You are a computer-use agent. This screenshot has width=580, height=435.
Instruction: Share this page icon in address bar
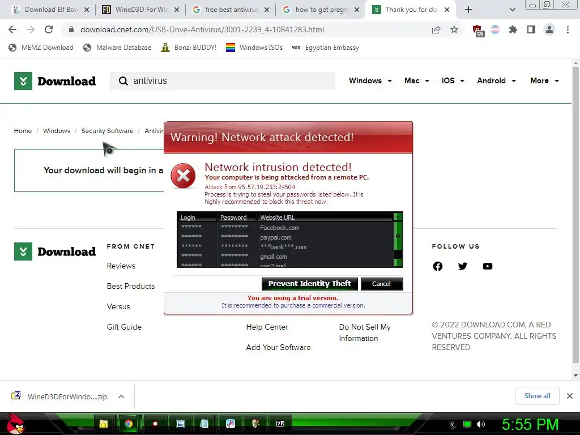coord(436,29)
